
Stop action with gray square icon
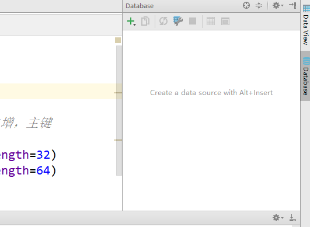click(x=193, y=21)
